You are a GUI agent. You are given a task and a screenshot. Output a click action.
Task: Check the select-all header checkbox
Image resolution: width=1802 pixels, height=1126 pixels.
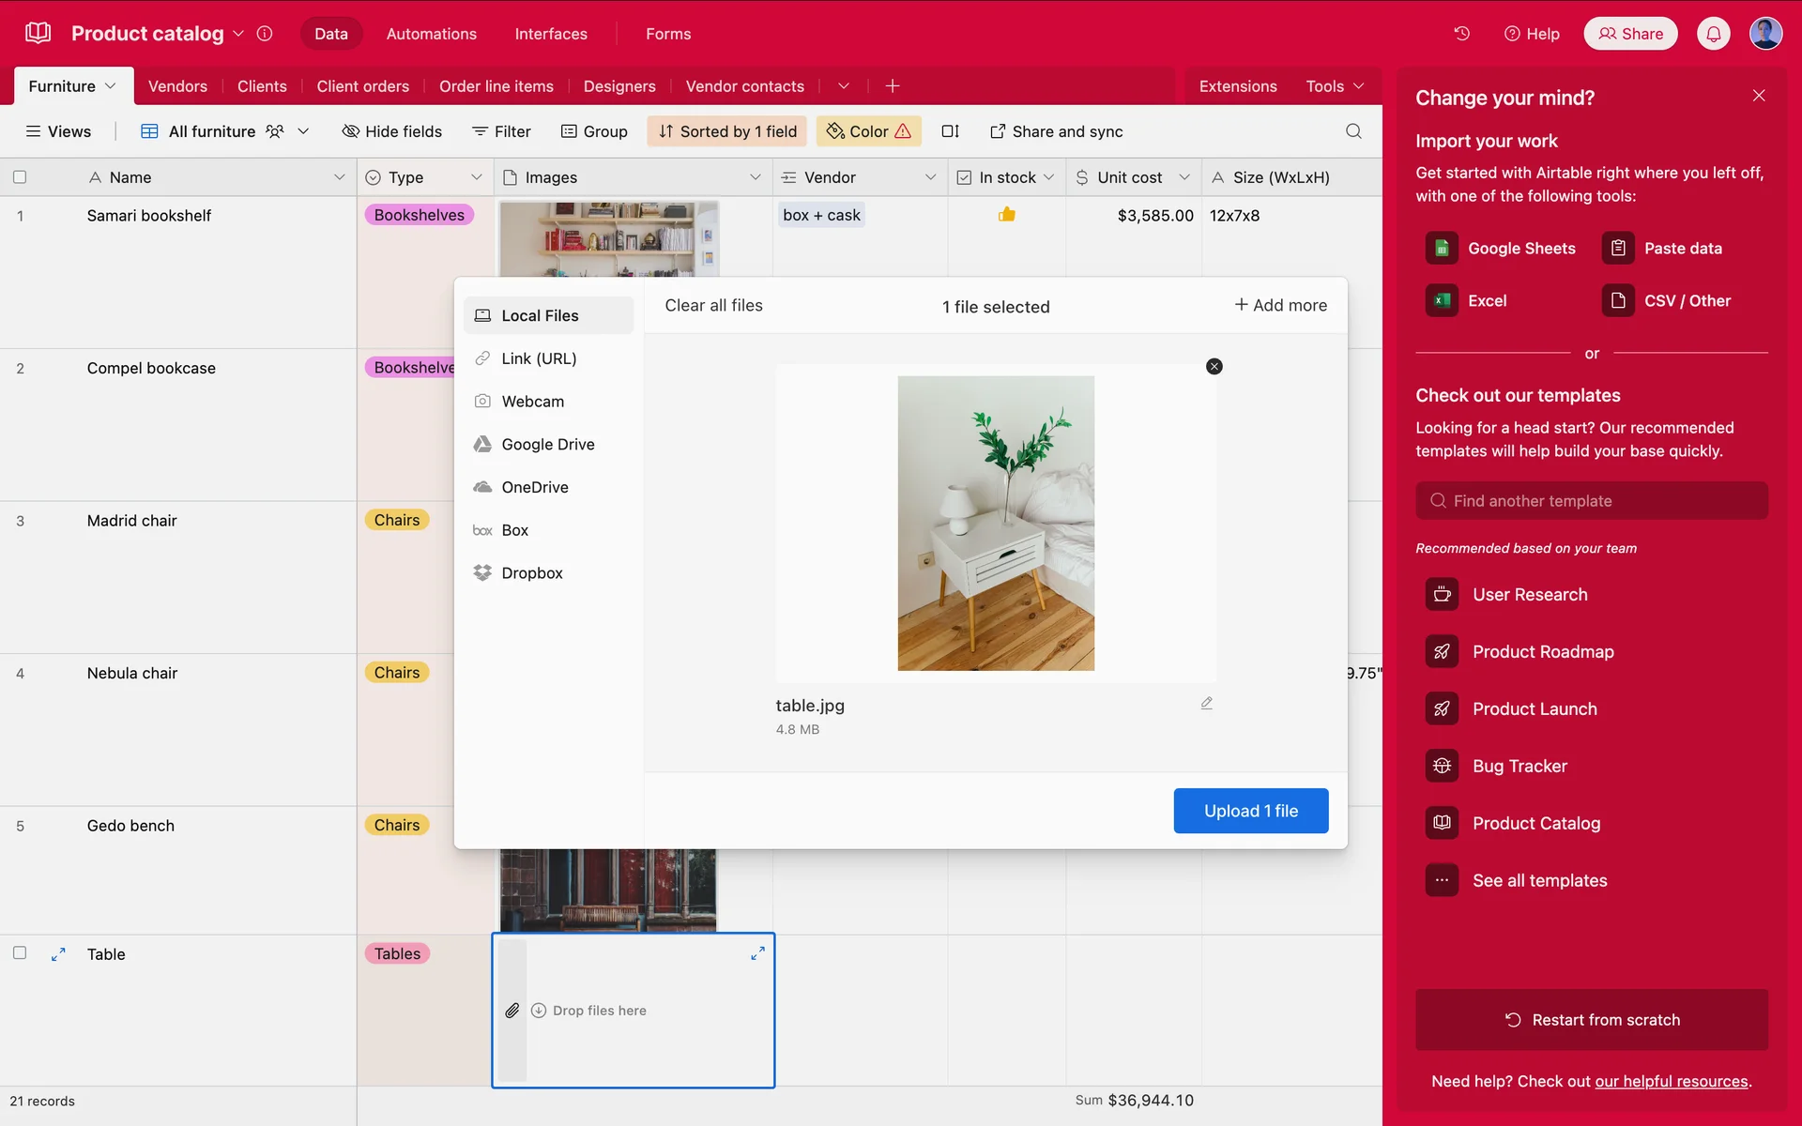pyautogui.click(x=20, y=177)
